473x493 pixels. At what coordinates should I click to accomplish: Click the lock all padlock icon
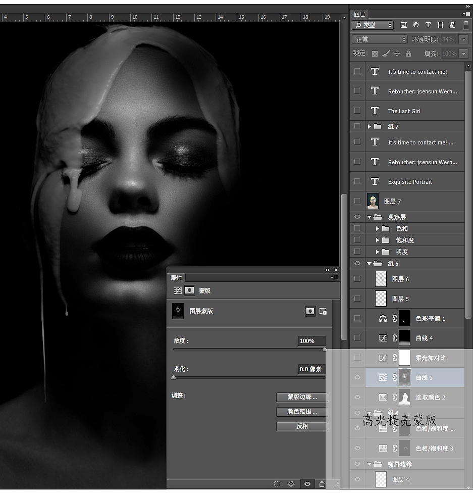tap(408, 54)
